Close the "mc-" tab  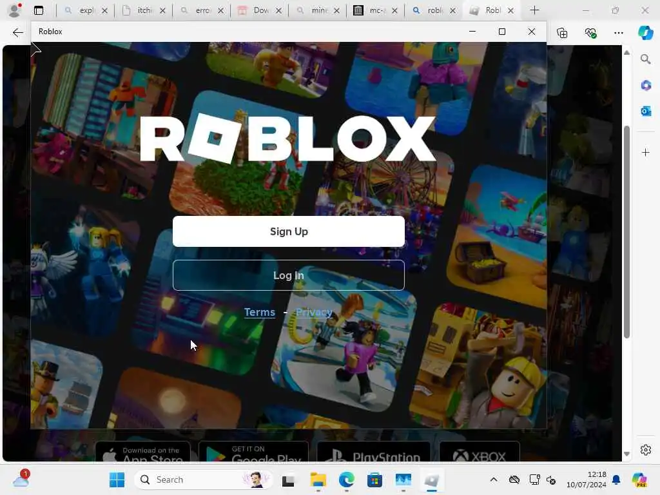tap(395, 10)
